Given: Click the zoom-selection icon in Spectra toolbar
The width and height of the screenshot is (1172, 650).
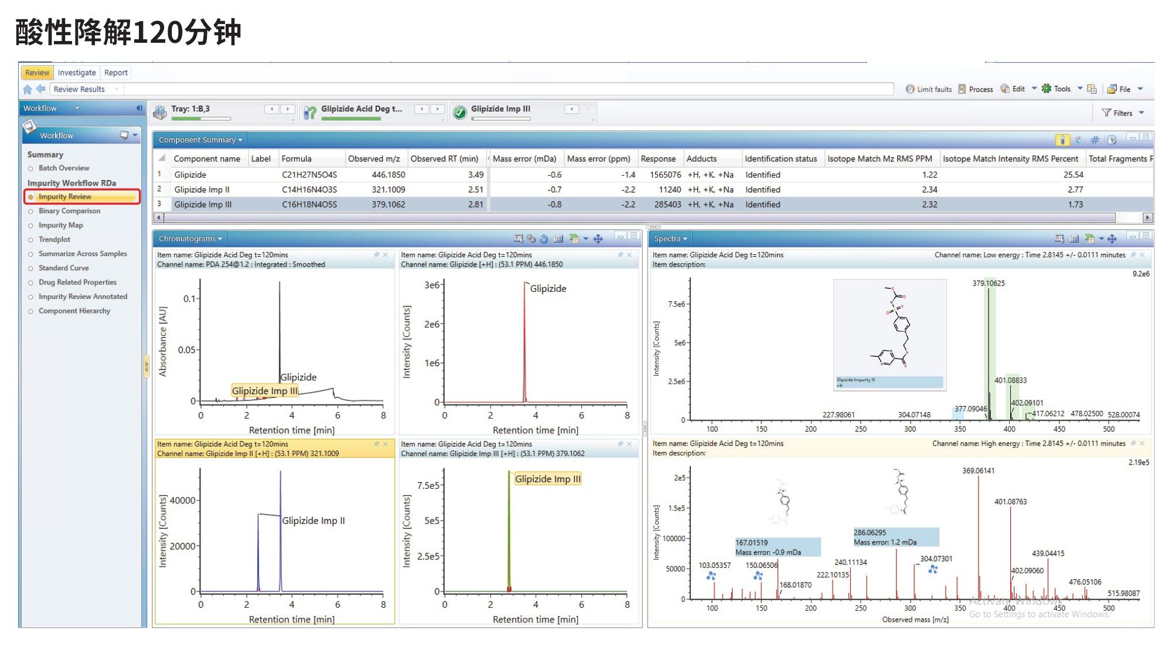Looking at the screenshot, I should (1059, 239).
